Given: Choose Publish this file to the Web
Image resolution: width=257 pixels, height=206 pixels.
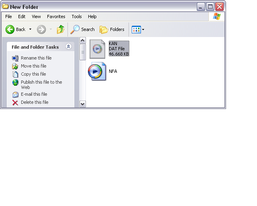Looking at the screenshot, I should (41, 84).
